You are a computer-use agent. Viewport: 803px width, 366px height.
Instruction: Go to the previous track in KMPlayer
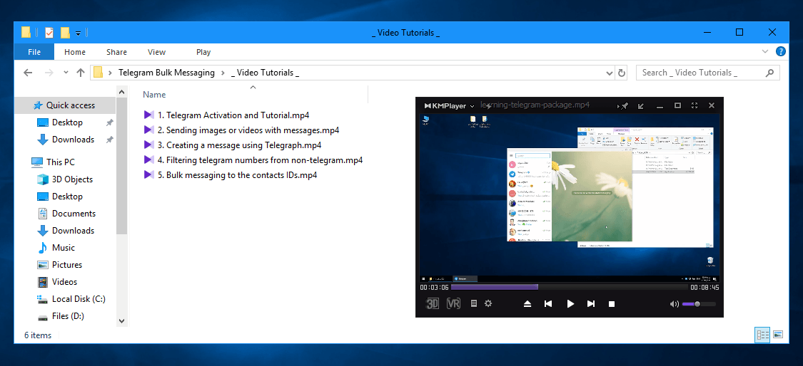(x=548, y=304)
